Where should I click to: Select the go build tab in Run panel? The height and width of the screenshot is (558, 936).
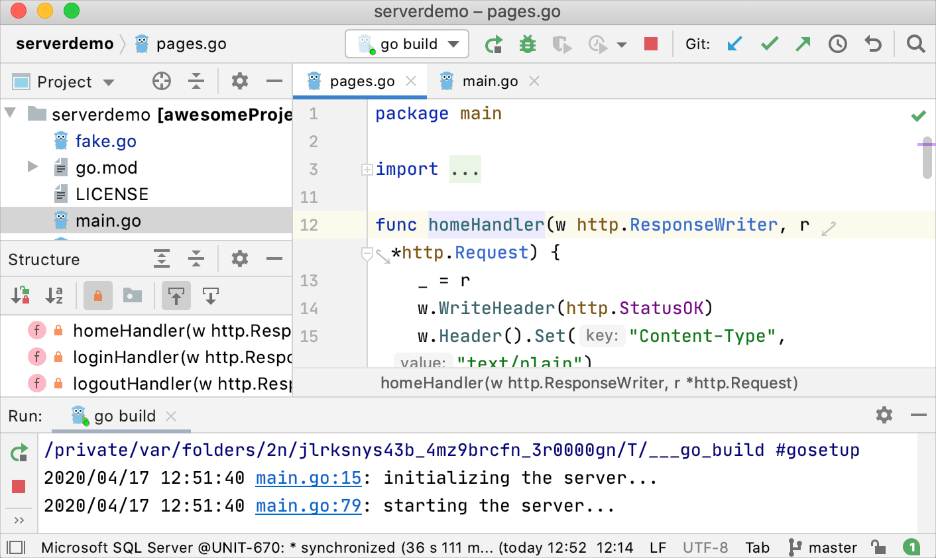(124, 416)
